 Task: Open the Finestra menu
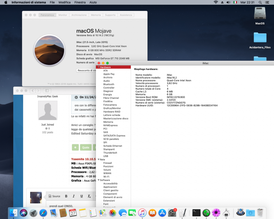80,2
